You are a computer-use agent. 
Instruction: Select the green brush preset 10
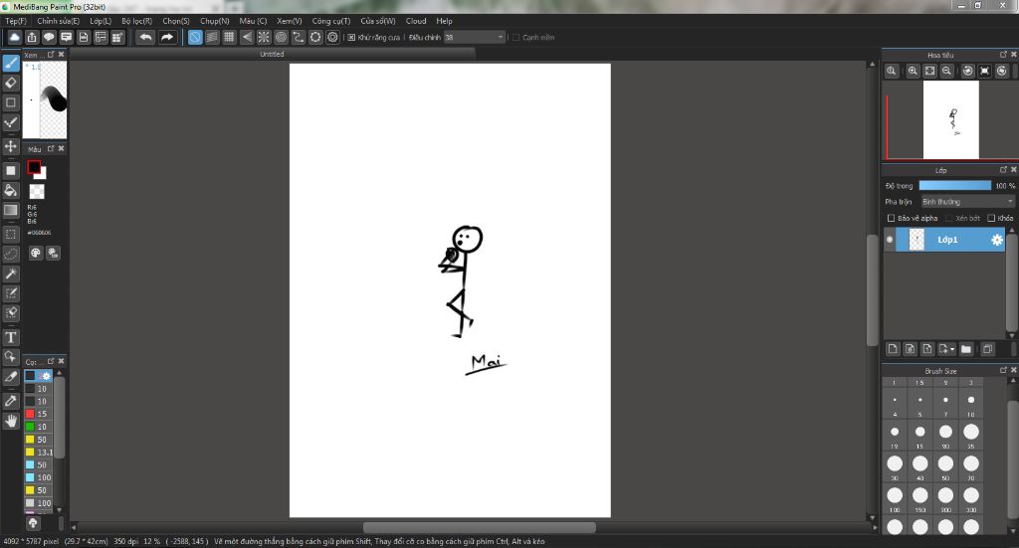(x=40, y=427)
